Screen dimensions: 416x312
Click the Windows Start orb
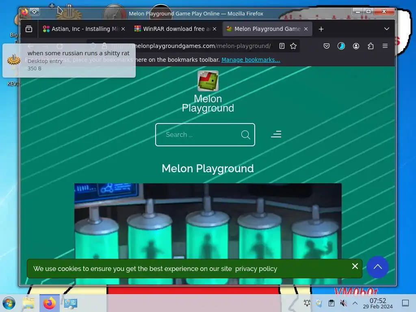coord(9,303)
